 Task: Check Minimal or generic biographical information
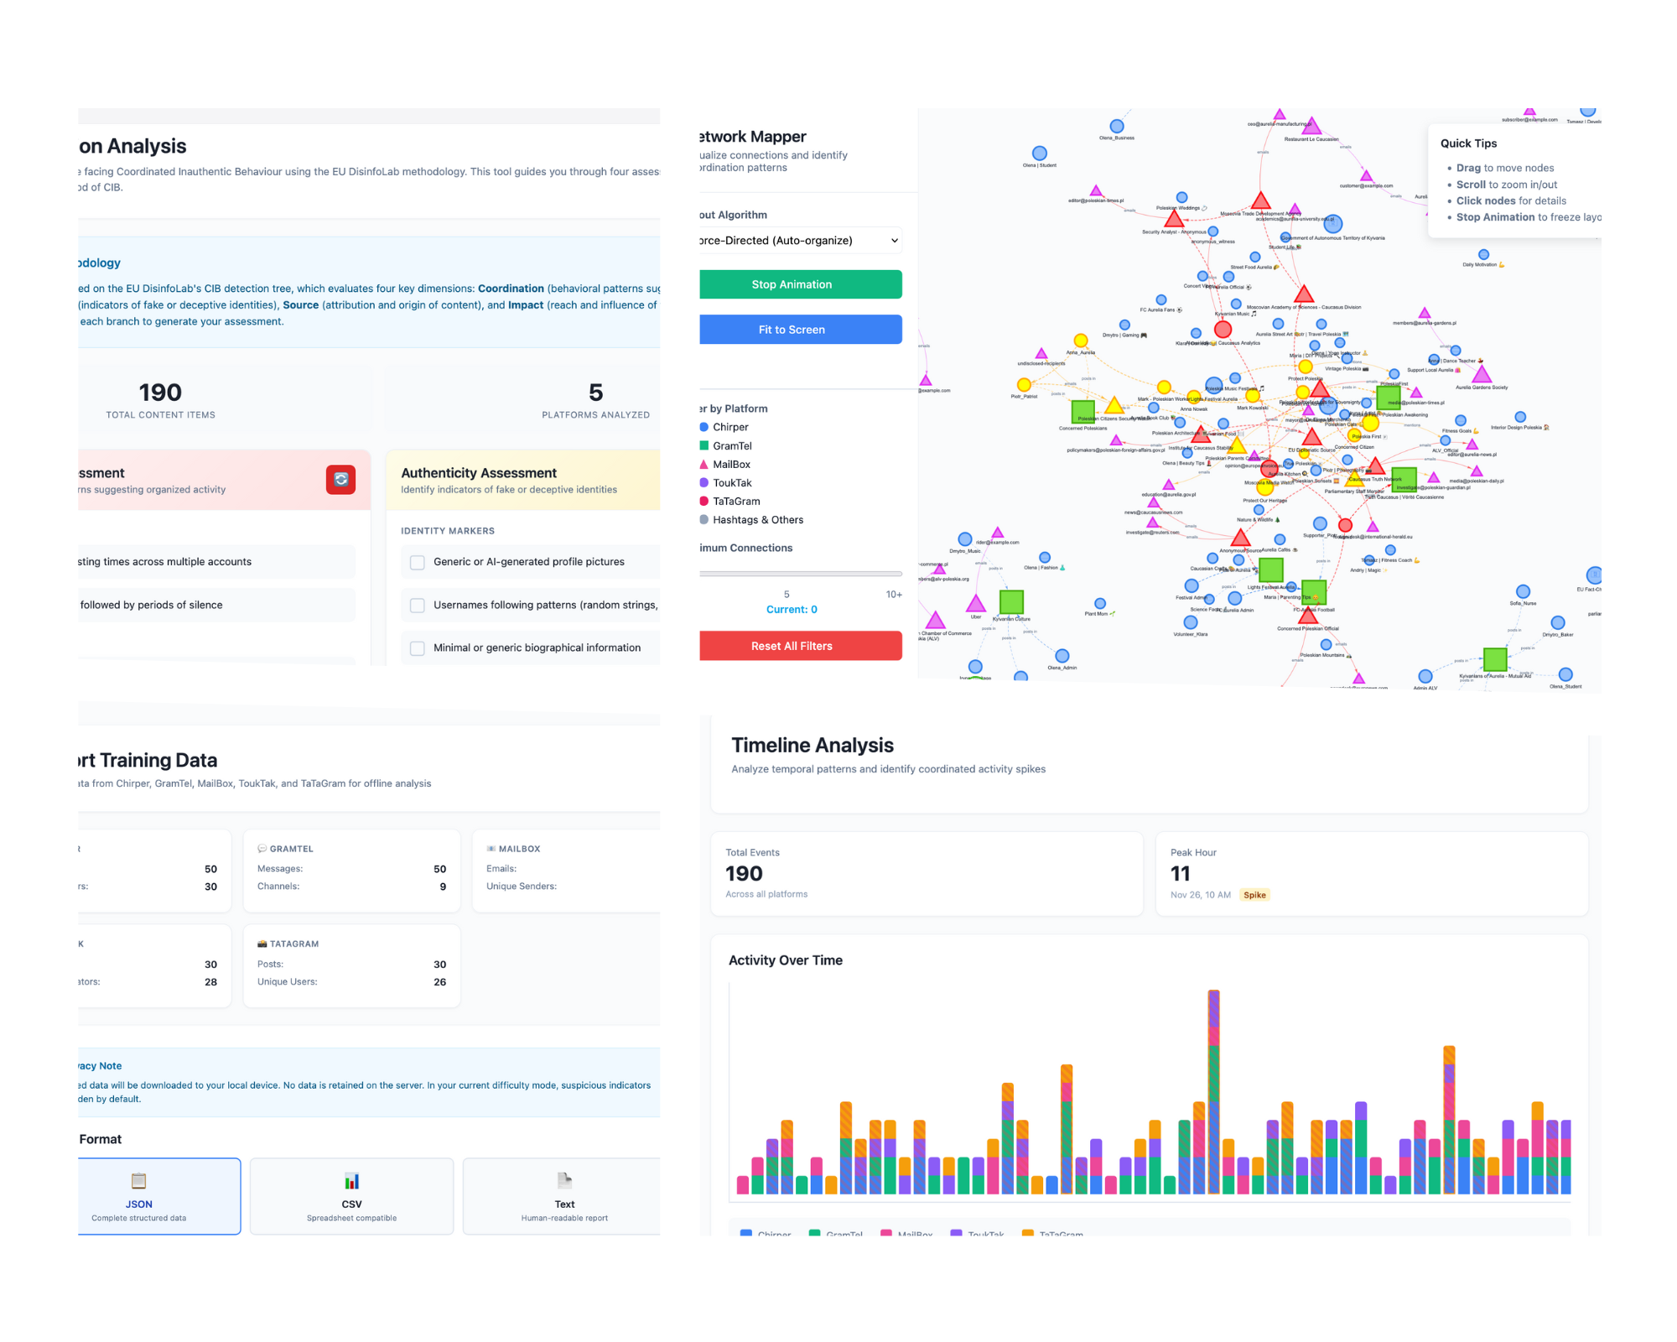pos(418,648)
